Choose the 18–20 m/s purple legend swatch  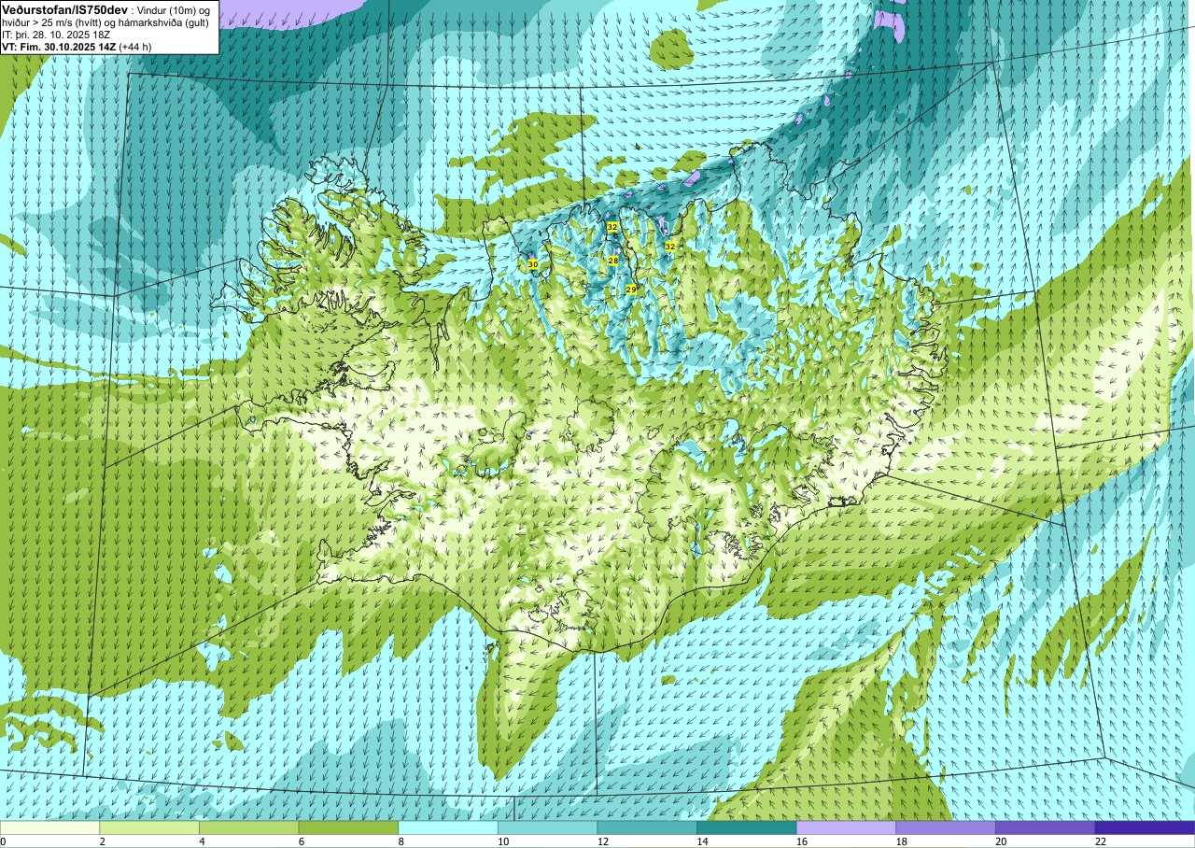click(946, 827)
